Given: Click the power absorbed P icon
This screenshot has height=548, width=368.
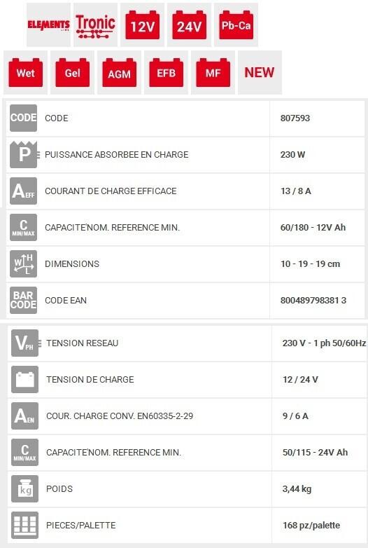Looking at the screenshot, I should click(x=24, y=154).
